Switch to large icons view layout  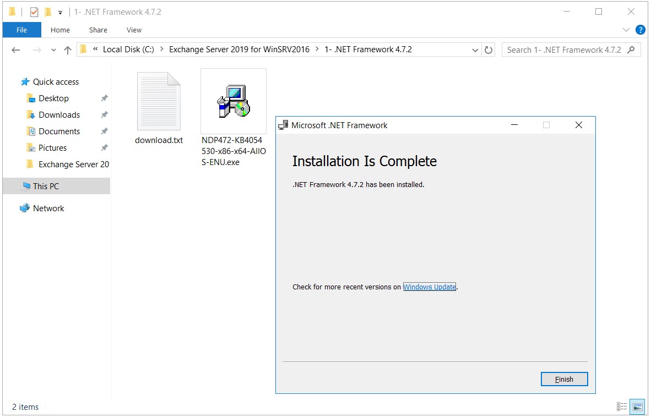pos(637,407)
